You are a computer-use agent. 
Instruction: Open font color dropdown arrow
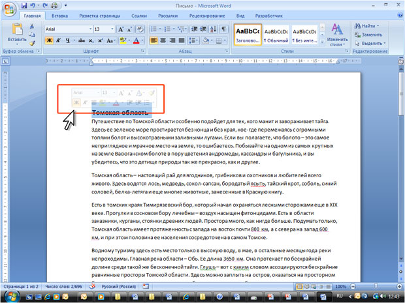tap(142, 40)
